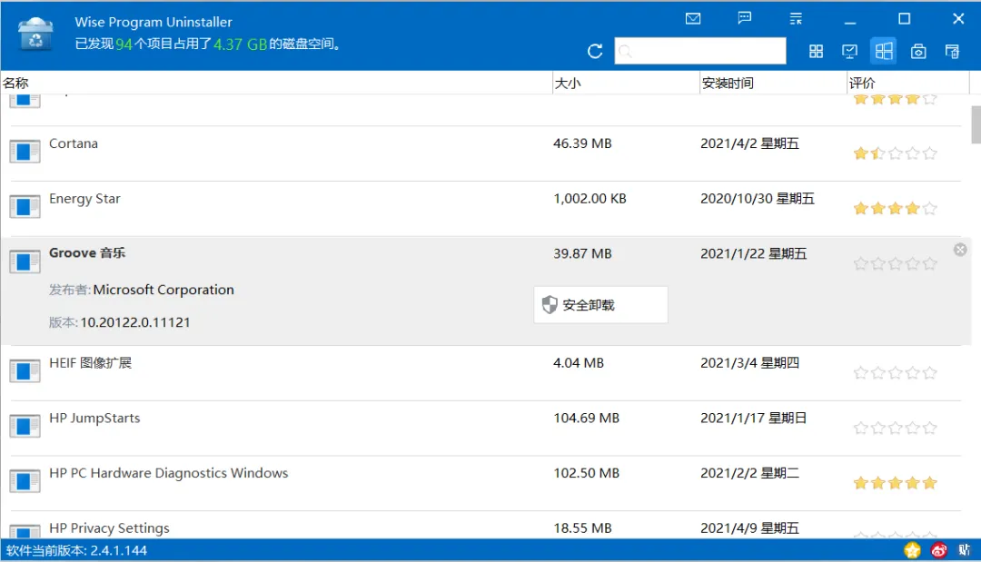This screenshot has width=981, height=562.
Task: Select HP PC Hardware Diagnostics Windows name
Action: (168, 473)
